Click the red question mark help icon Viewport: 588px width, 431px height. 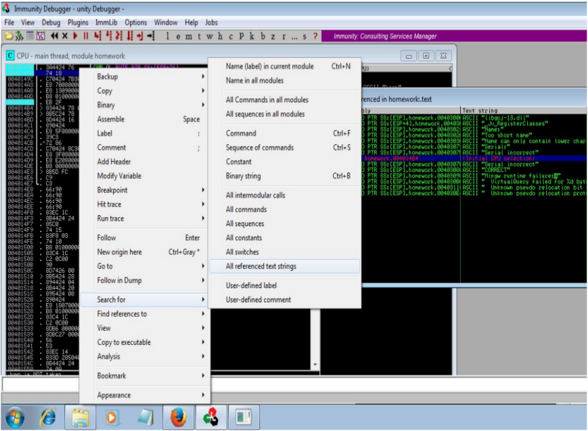point(316,36)
